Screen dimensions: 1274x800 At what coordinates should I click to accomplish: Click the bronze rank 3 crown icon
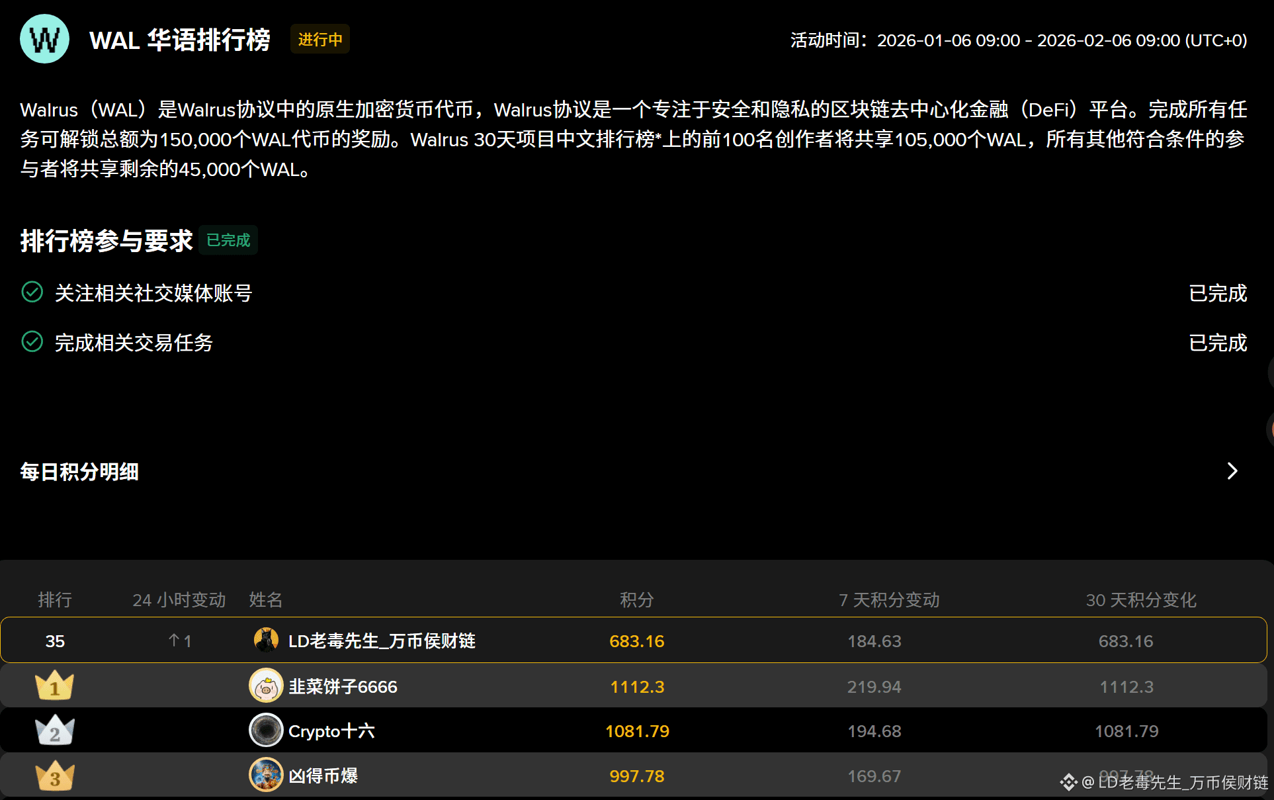[x=54, y=776]
